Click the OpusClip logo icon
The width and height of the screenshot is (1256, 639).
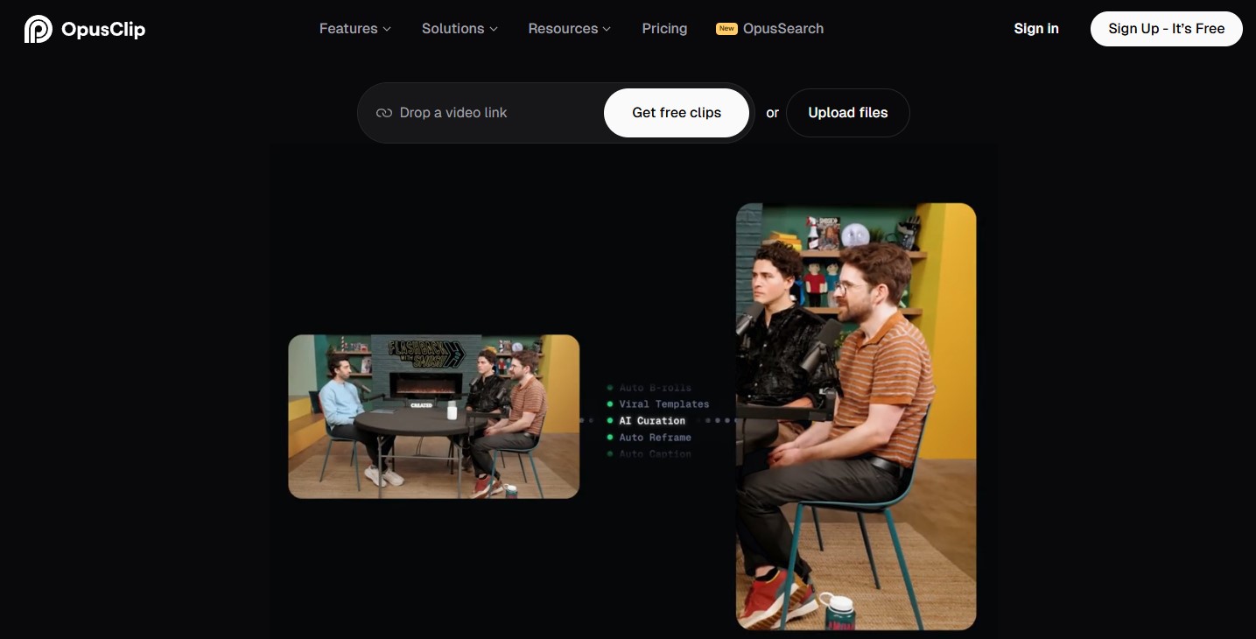click(38, 29)
